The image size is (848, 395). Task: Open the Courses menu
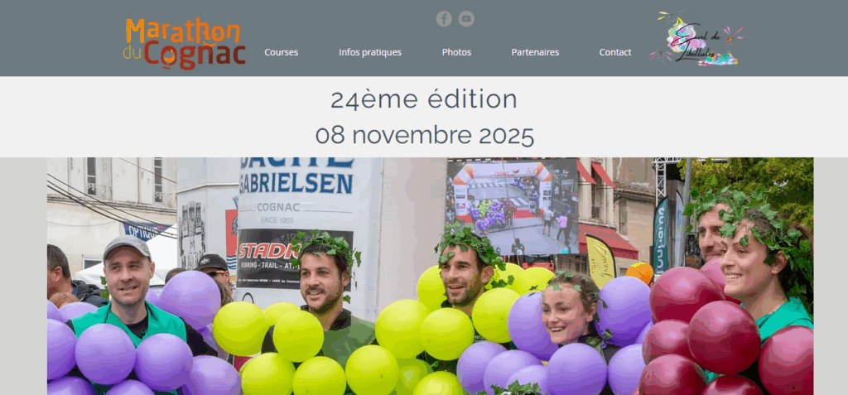(x=282, y=52)
